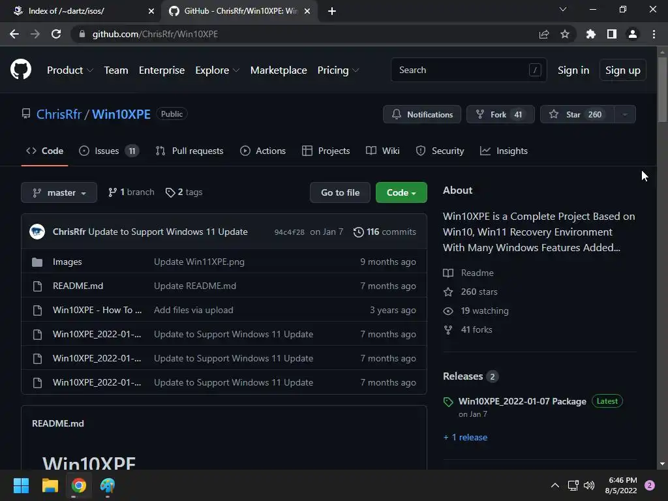Click the Chrome taskbar icon
This screenshot has height=501, width=668.
(79, 485)
